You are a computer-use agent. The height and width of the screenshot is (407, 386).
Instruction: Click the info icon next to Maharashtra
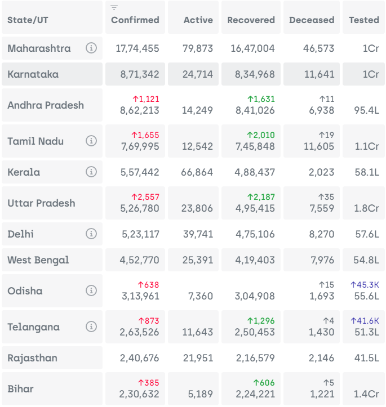91,48
